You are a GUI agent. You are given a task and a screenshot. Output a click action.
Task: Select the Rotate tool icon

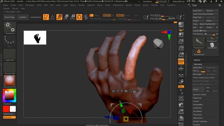pyautogui.click(x=72, y=17)
